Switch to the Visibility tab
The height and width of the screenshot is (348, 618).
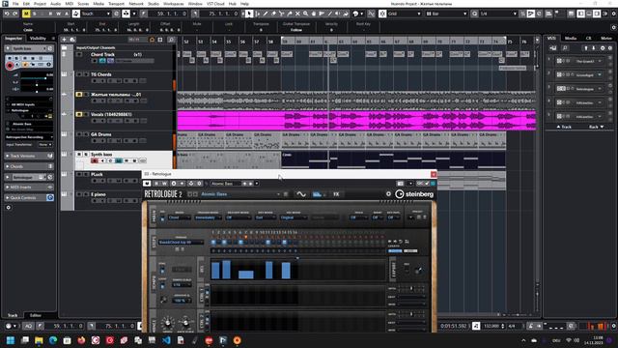pyautogui.click(x=39, y=39)
